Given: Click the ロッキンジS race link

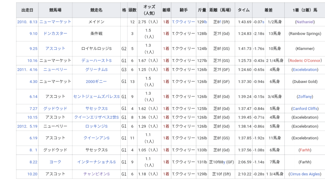Looking at the screenshot, I should coord(96,126).
